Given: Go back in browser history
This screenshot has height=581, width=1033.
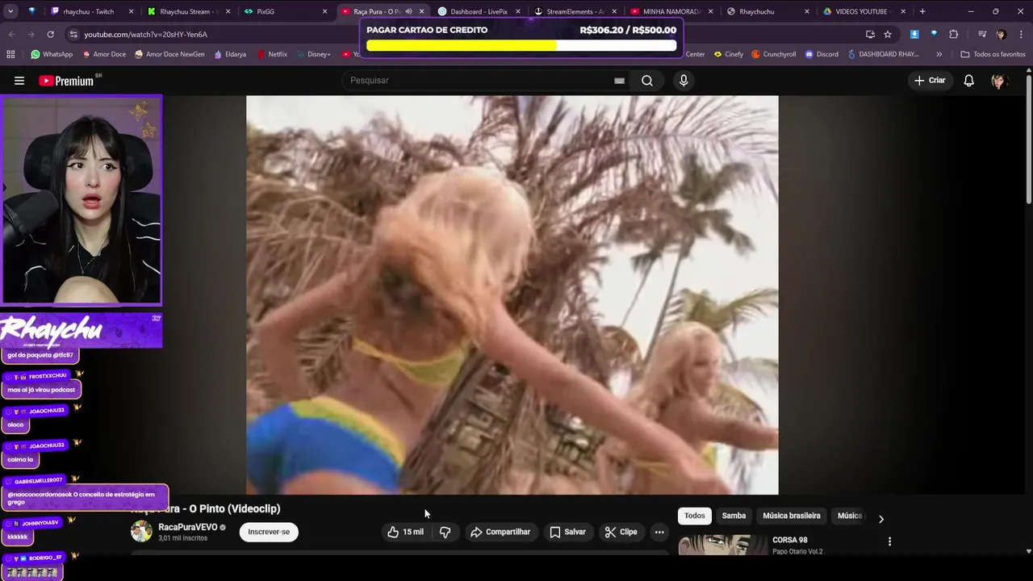Looking at the screenshot, I should pos(11,34).
